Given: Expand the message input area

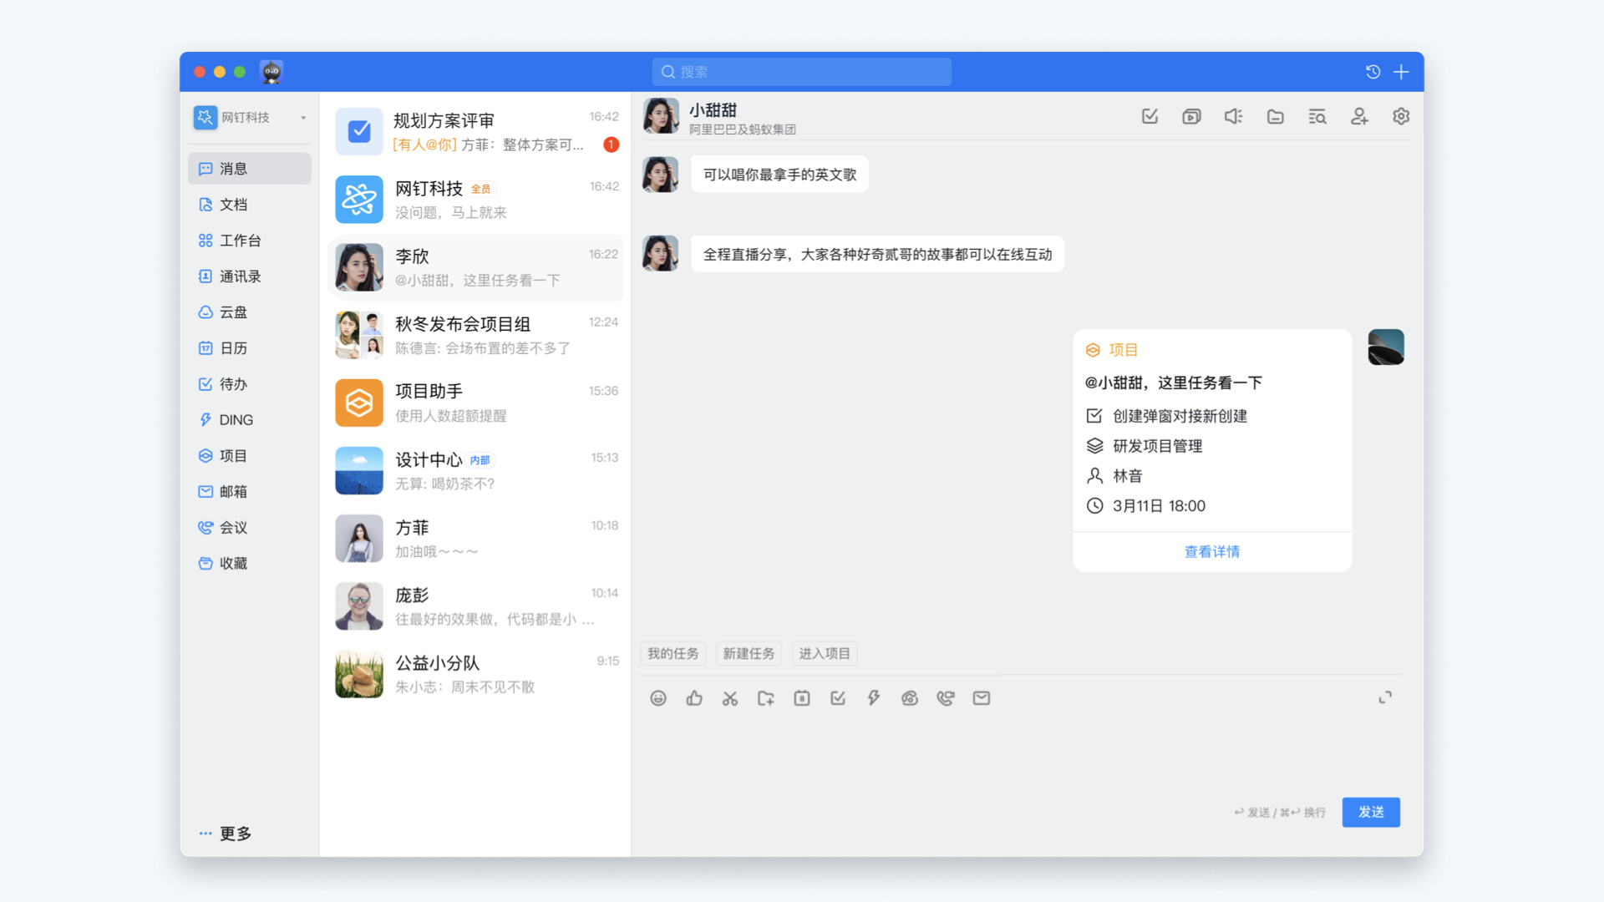Looking at the screenshot, I should [x=1385, y=697].
